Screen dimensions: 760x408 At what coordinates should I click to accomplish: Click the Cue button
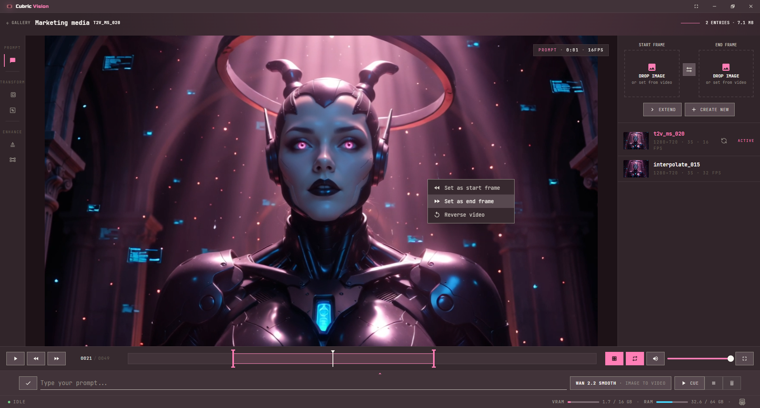pos(690,383)
